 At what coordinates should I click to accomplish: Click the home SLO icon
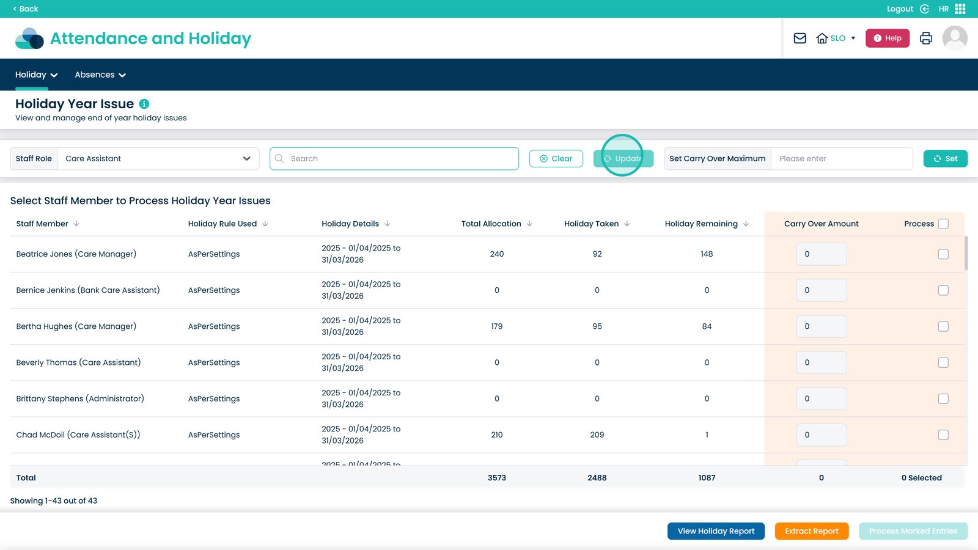[822, 38]
